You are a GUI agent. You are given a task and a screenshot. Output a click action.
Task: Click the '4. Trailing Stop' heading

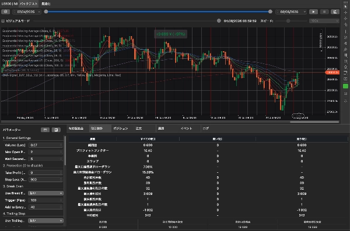click(14, 214)
